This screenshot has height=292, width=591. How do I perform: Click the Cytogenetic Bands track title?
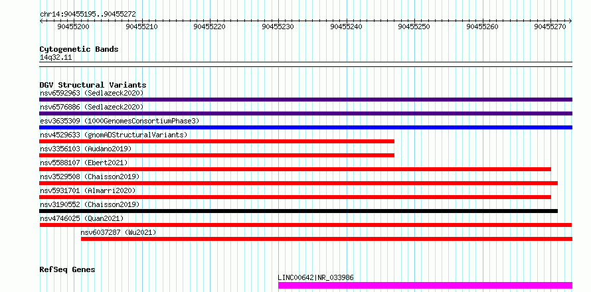coord(79,49)
